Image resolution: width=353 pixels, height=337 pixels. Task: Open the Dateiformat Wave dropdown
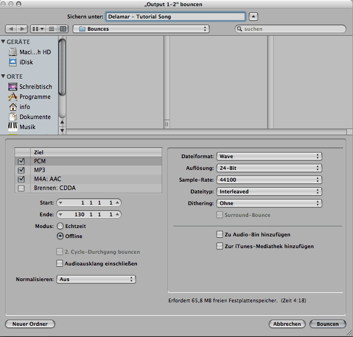[x=269, y=156]
